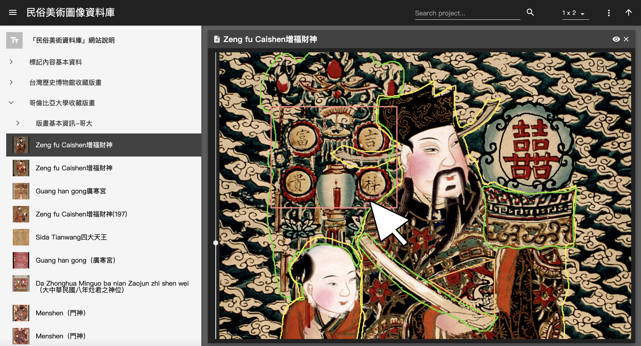The image size is (641, 346).
Task: Collapse the 哥倫比亞大學收藏版畫 section
Action: pos(11,103)
